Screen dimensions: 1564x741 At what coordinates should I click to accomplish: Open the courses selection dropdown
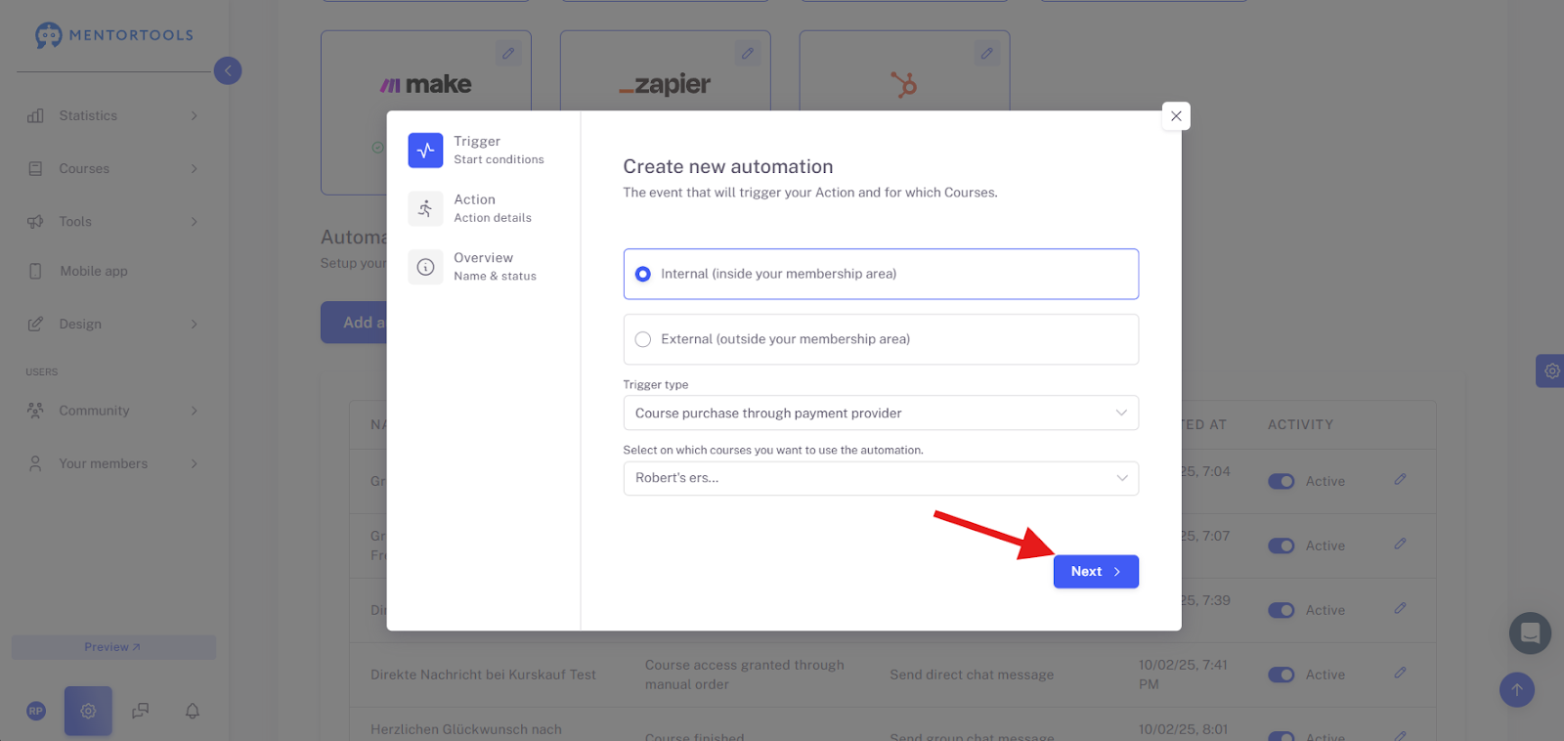[881, 478]
